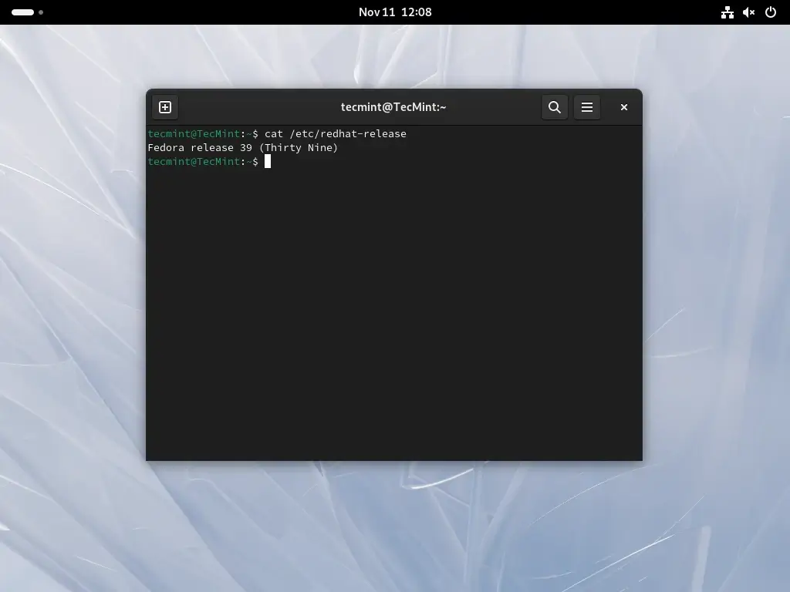Image resolution: width=790 pixels, height=592 pixels.
Task: Click the muted volume icon
Action: point(748,12)
